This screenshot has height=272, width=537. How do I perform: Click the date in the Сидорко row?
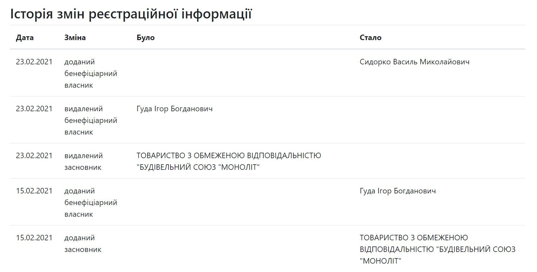(x=34, y=62)
